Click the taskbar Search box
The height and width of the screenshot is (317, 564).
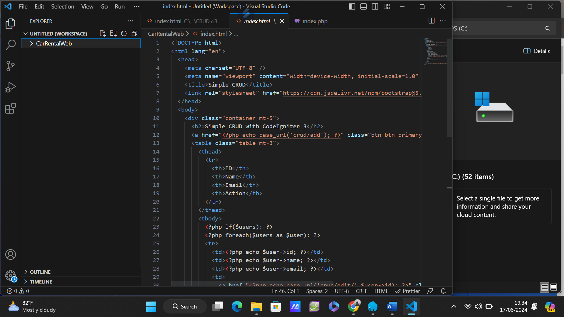click(x=185, y=307)
